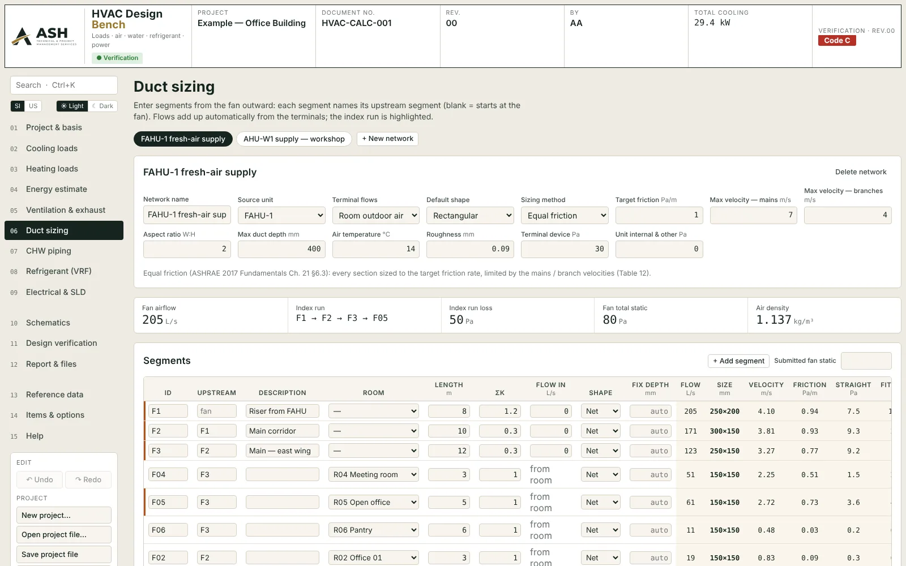Focus the Search box
The width and height of the screenshot is (906, 566).
64,85
